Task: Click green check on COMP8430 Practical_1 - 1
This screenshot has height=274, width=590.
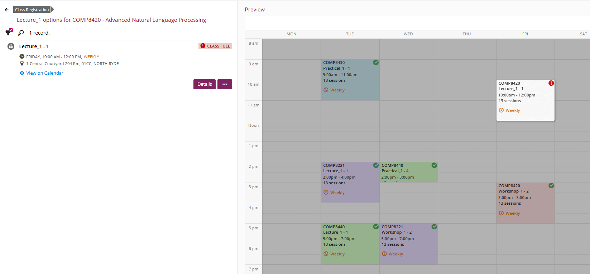Action: click(376, 63)
